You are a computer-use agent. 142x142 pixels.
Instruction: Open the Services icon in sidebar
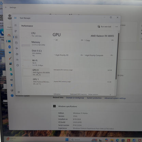(17, 65)
